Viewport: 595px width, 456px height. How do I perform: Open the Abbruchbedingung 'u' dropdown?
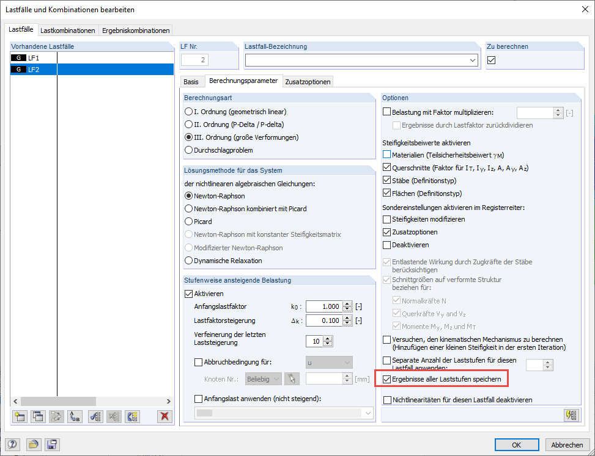point(329,363)
